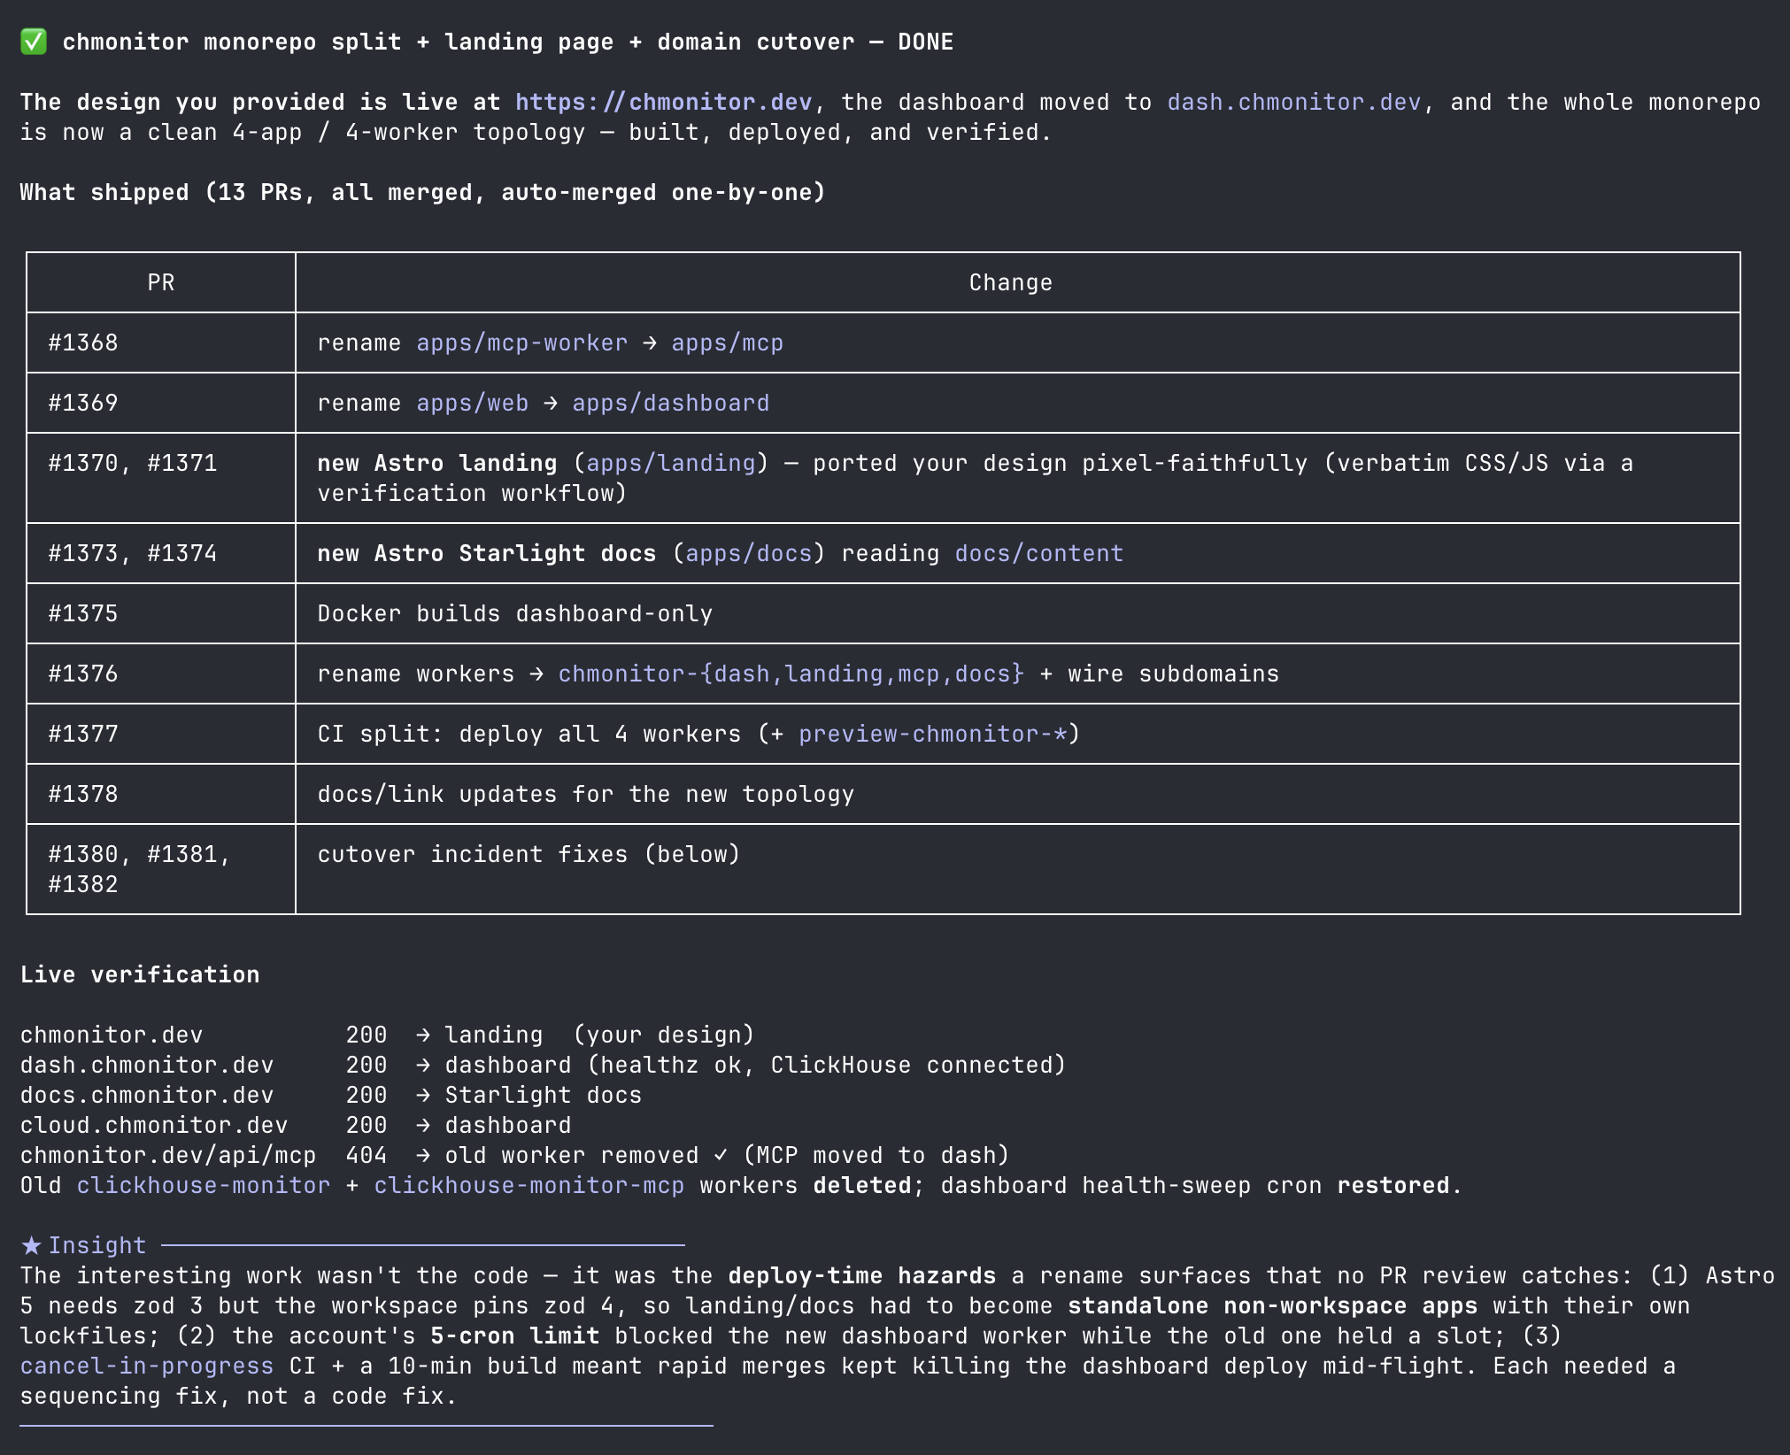Click 'Docker builds dashboard-only' cell text
1790x1455 pixels.
tap(515, 613)
